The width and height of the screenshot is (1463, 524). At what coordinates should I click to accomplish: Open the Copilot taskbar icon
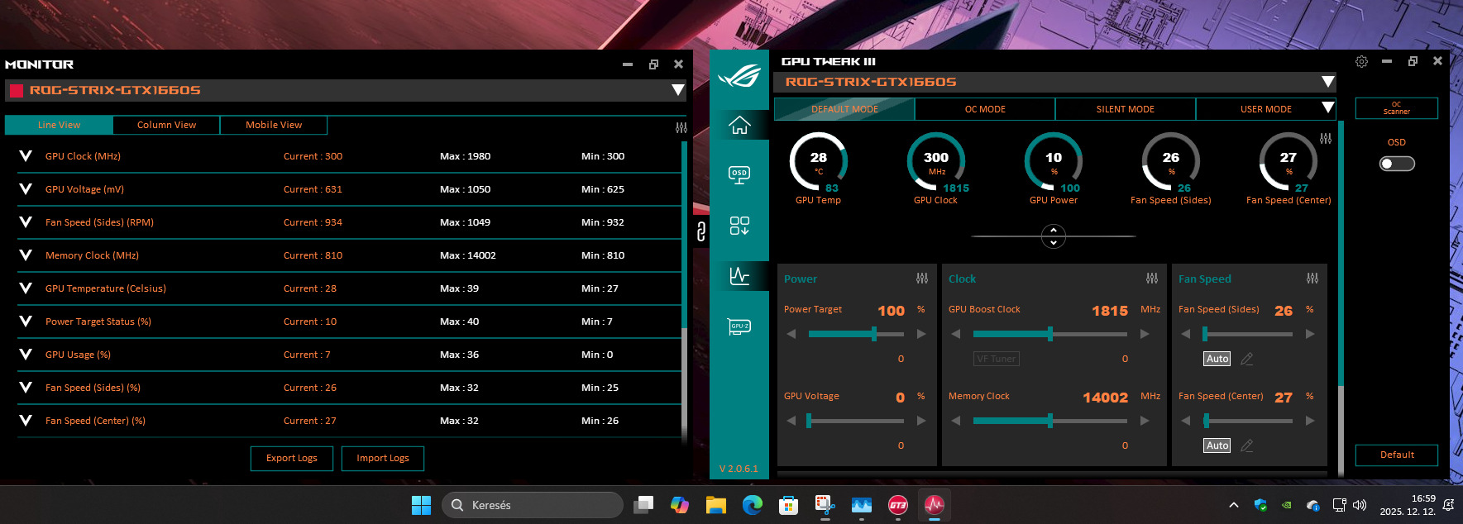pos(680,505)
